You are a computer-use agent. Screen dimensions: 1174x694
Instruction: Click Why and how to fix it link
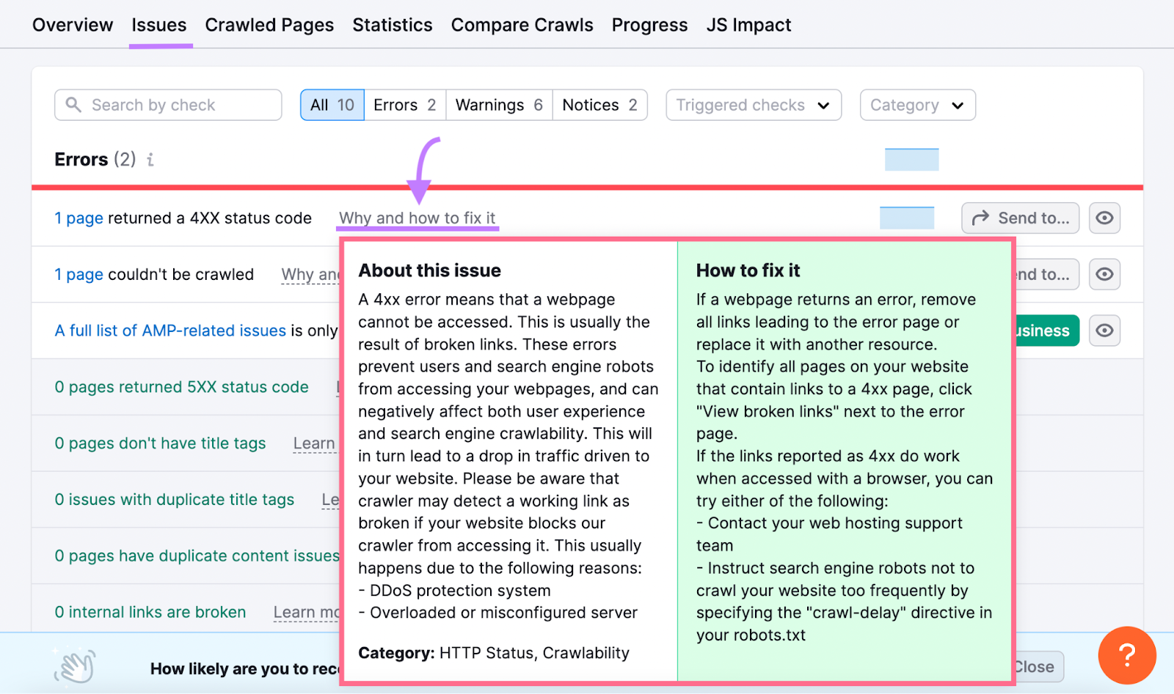pyautogui.click(x=418, y=218)
